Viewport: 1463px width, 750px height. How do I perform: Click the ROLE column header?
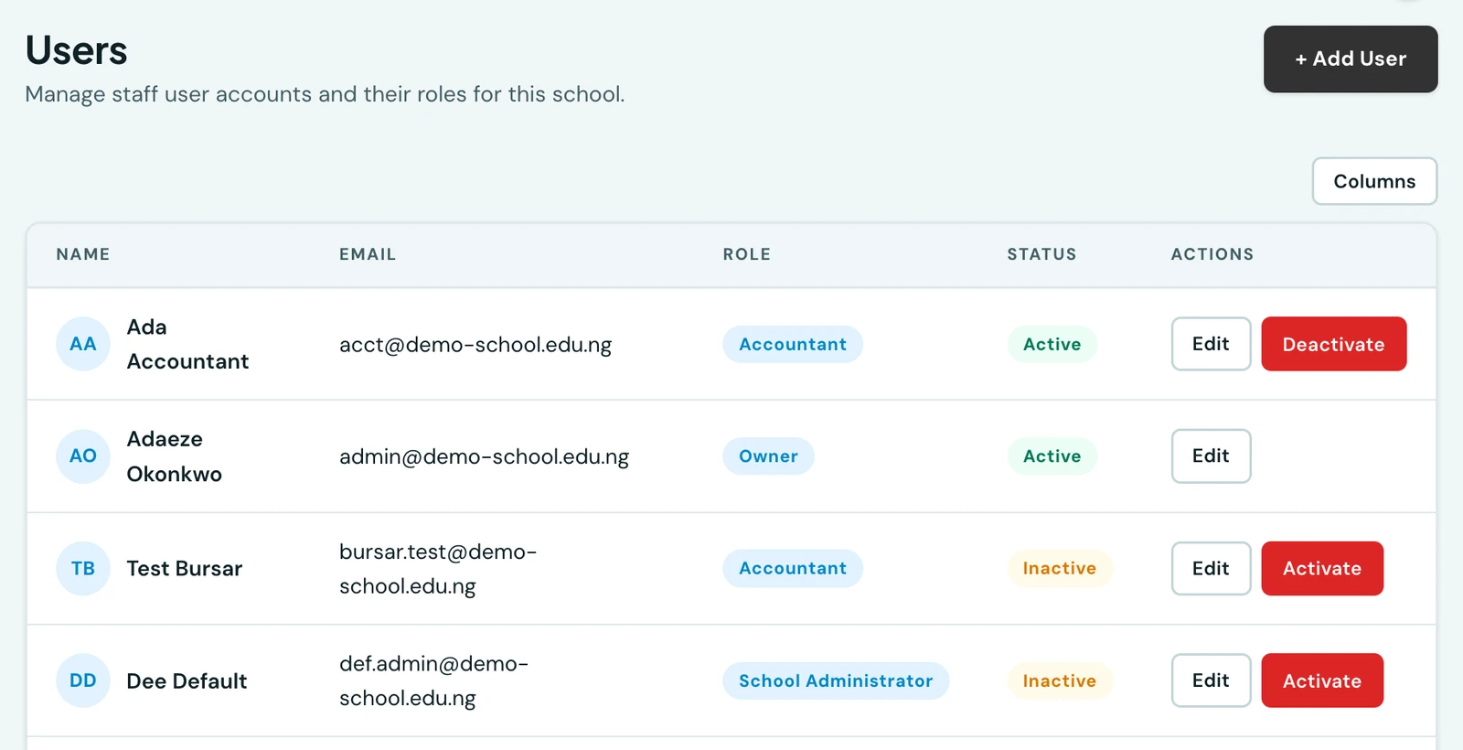click(x=747, y=254)
